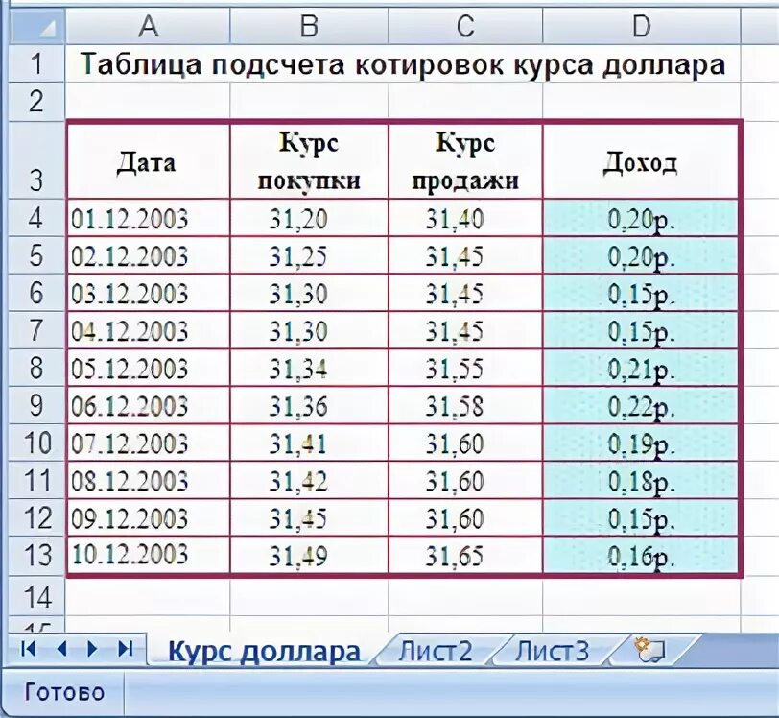Select column A header
The image size is (779, 718).
pos(148,25)
